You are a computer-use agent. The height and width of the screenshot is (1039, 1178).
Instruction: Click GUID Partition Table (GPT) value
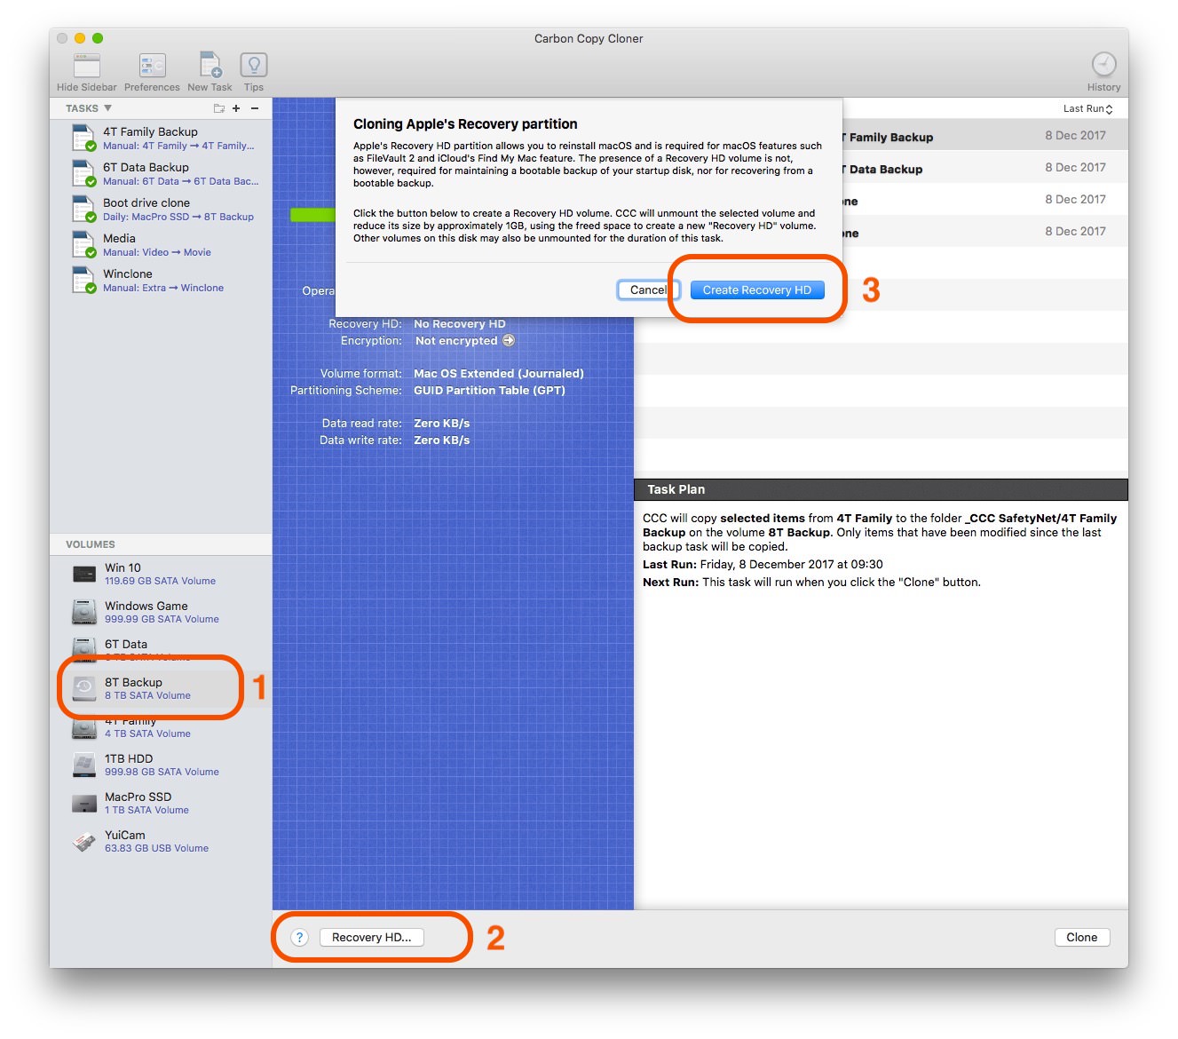coord(489,391)
